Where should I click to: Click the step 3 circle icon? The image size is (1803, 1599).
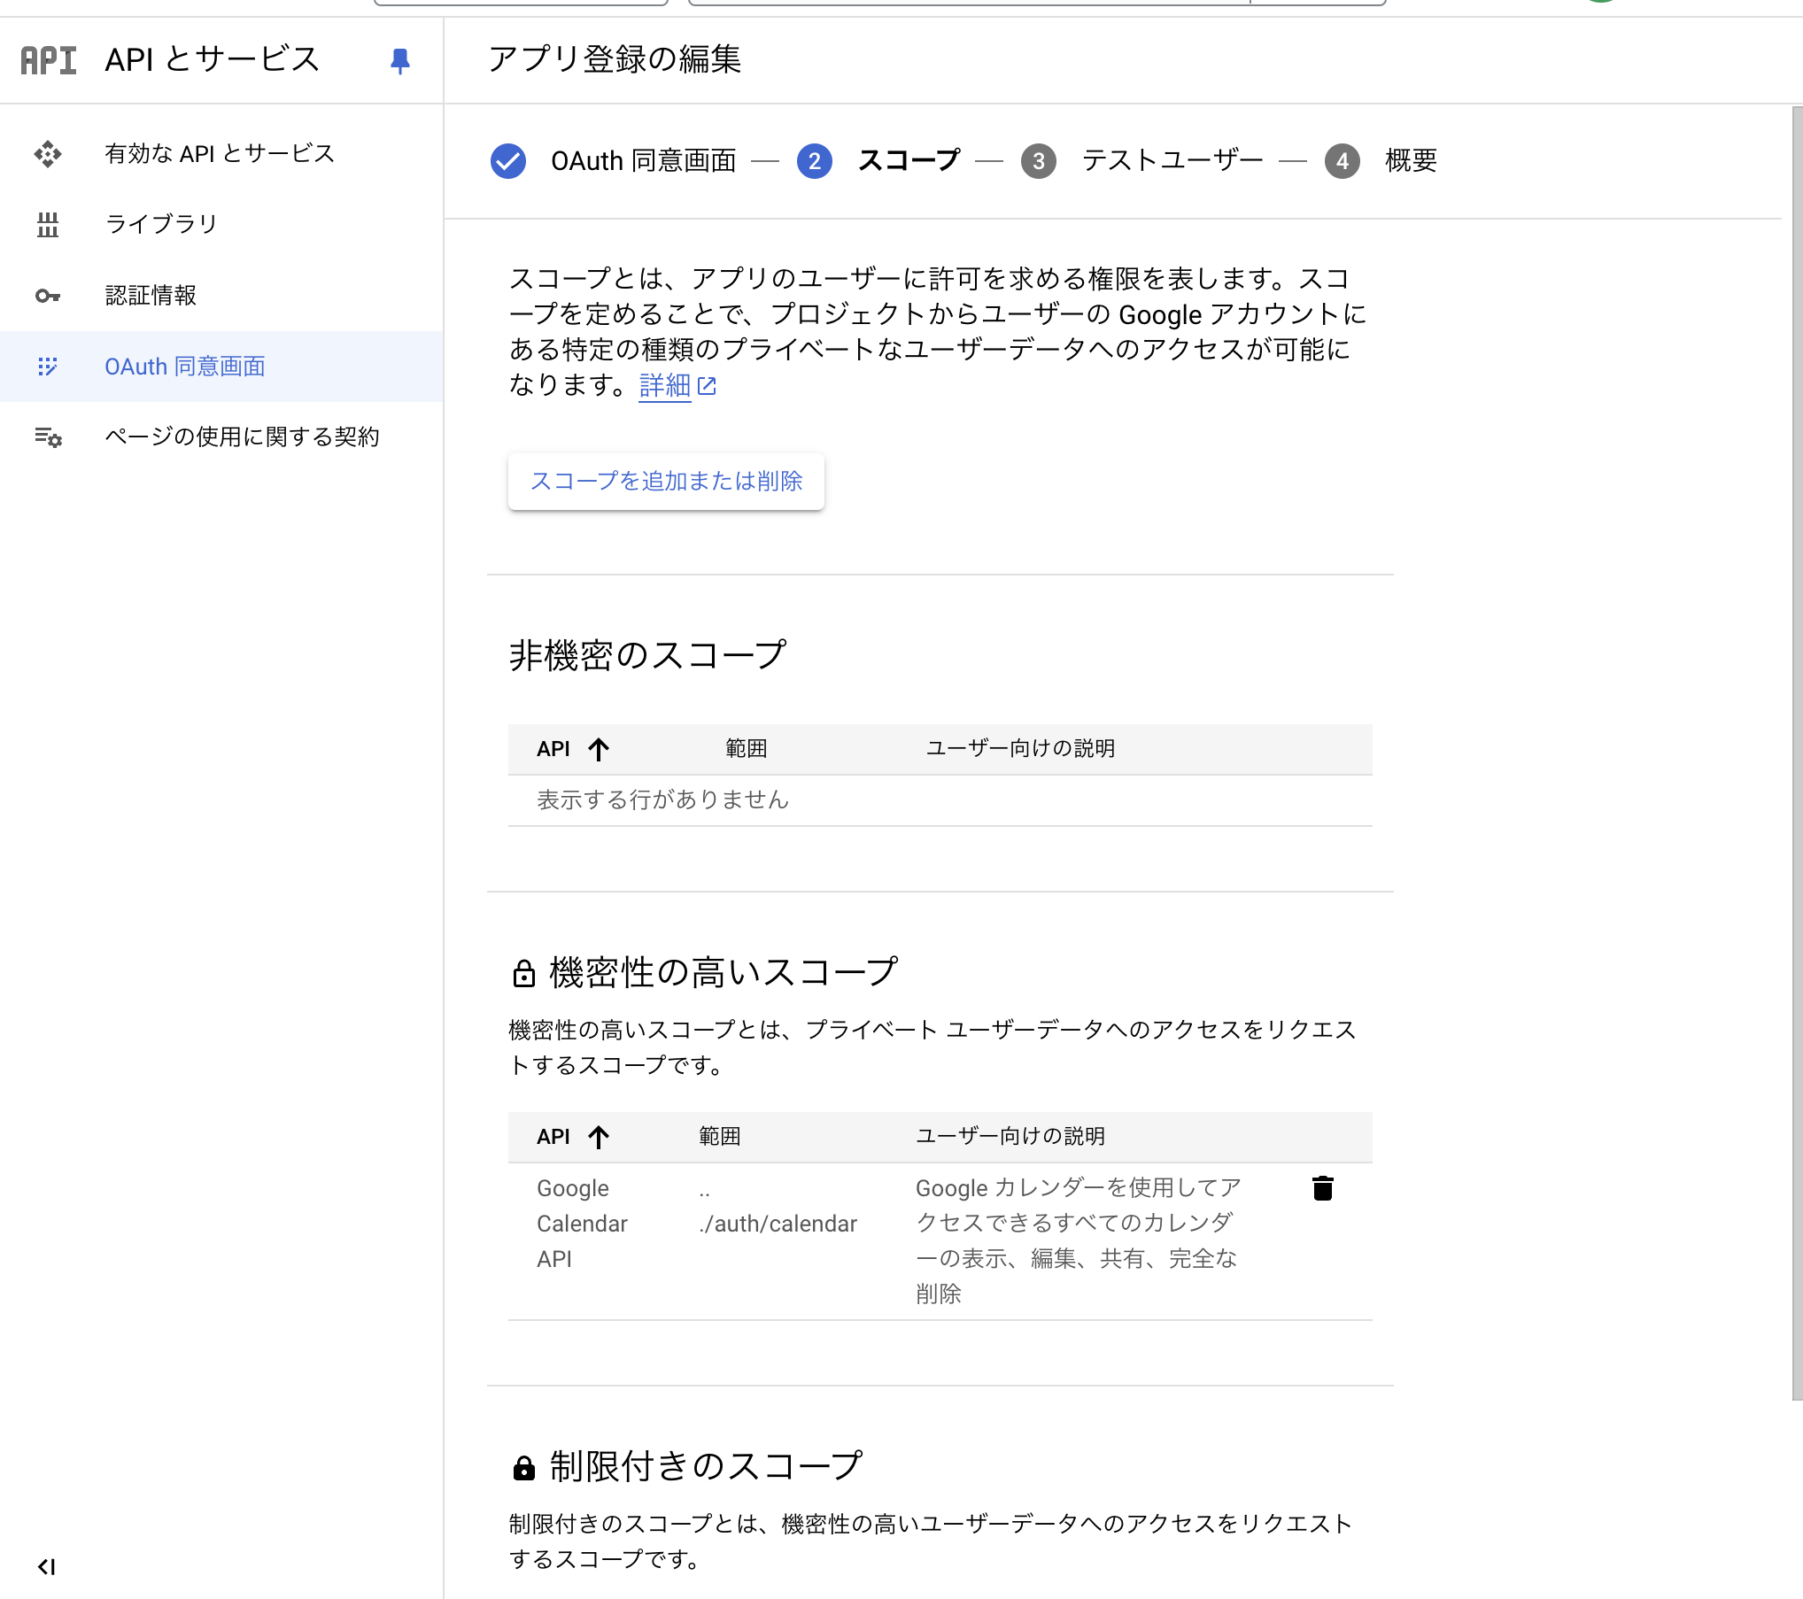[1039, 161]
